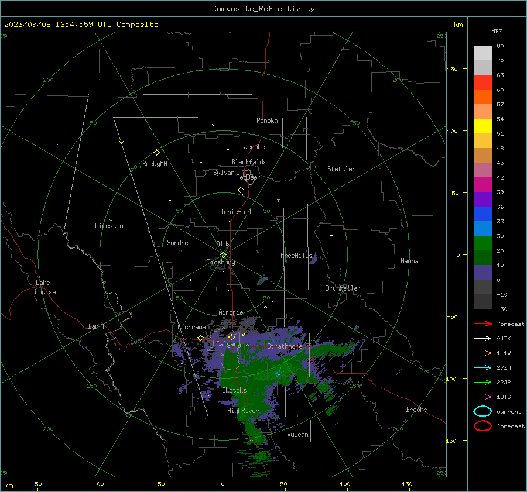527x492 pixels.
Task: Click the Hanna city label
Action: [x=409, y=261]
